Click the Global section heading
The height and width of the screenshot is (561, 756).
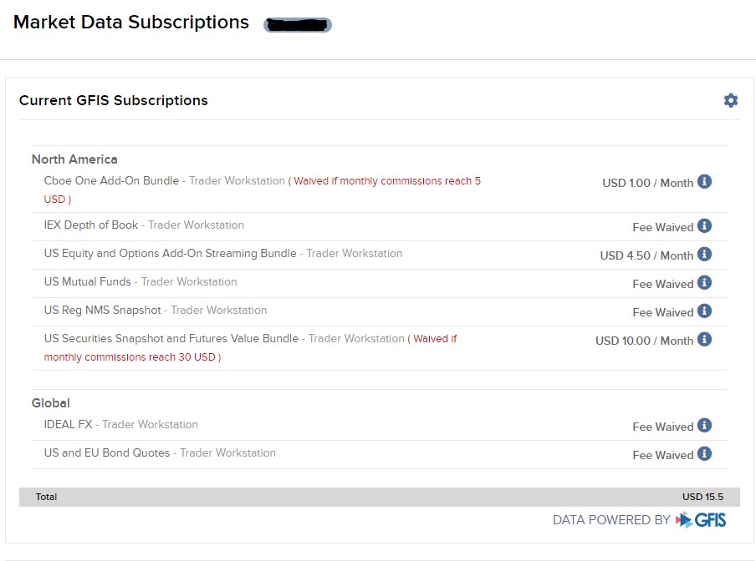click(51, 403)
